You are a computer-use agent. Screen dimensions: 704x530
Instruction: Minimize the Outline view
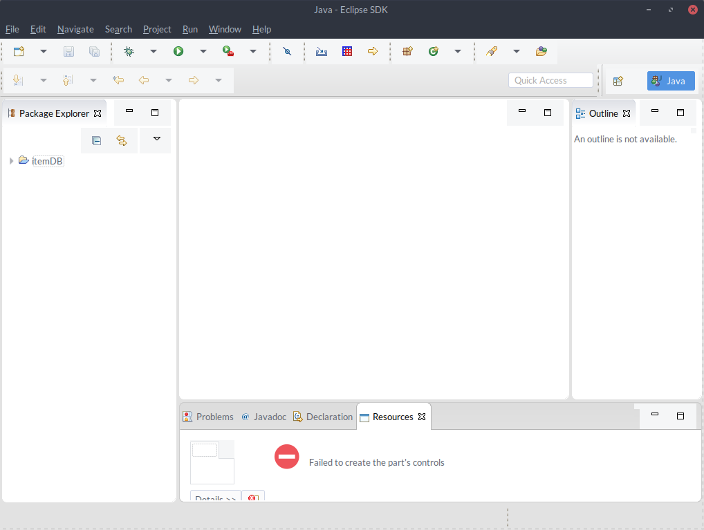655,111
